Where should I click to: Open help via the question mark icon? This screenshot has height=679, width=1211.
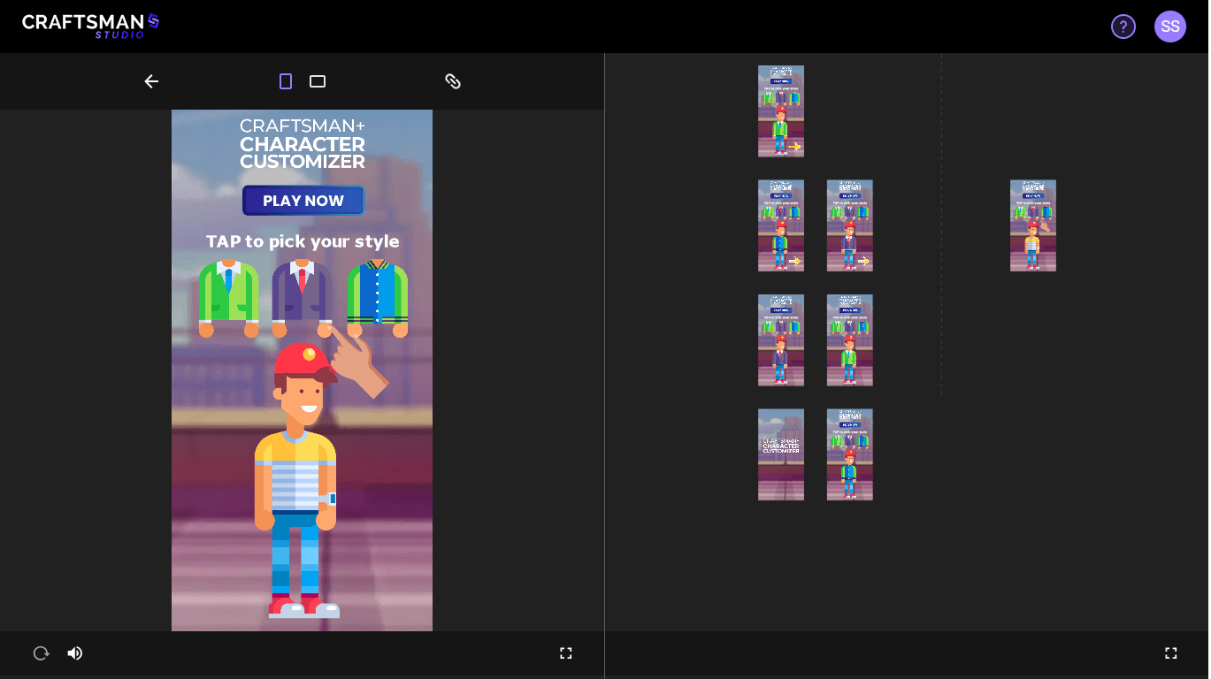pyautogui.click(x=1123, y=27)
